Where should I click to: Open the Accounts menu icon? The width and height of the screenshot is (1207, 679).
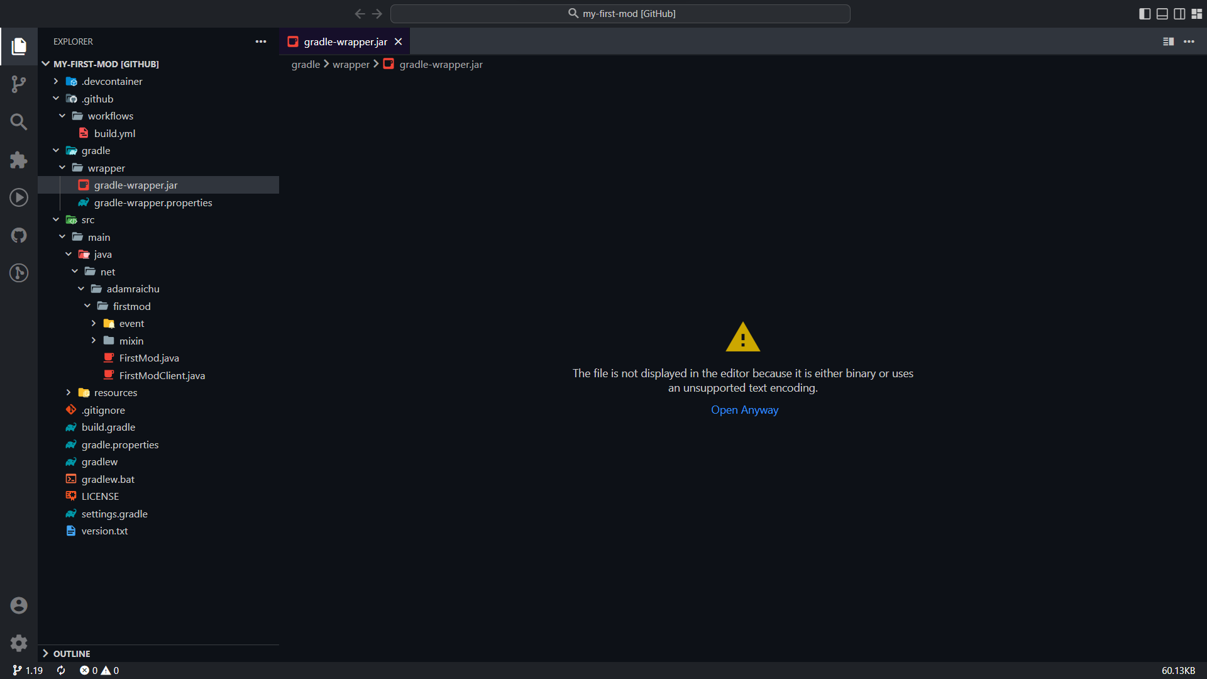19,605
